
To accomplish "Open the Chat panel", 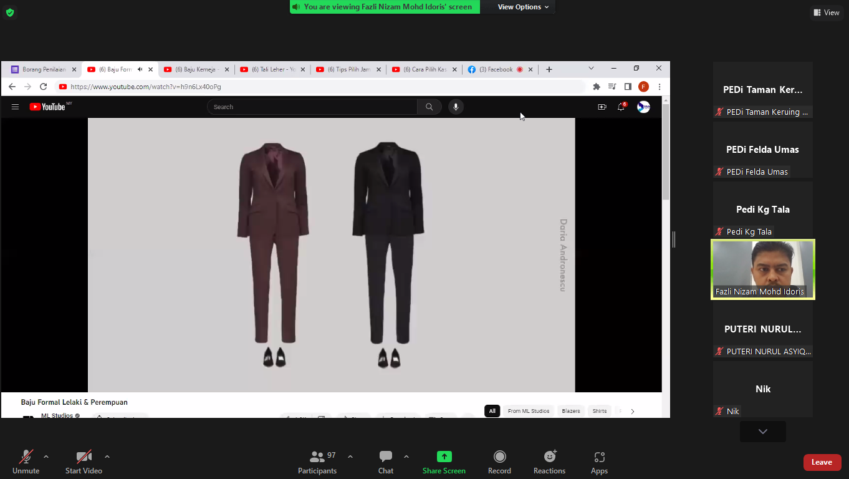I will coord(386,462).
